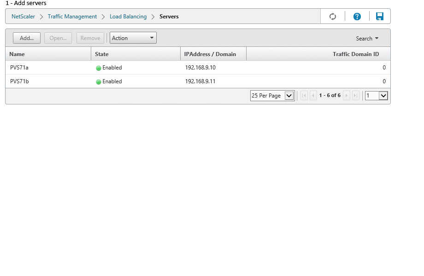424x276 pixels.
Task: Go to last page arrow
Action: click(355, 96)
